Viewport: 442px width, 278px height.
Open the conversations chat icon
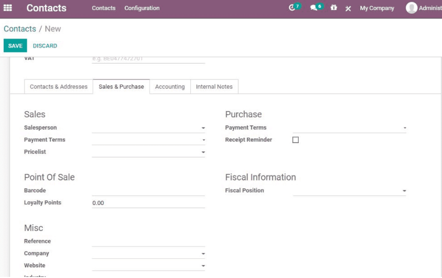point(314,8)
